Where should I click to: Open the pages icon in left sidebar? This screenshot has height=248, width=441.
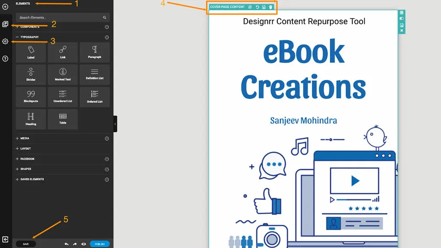5,24
